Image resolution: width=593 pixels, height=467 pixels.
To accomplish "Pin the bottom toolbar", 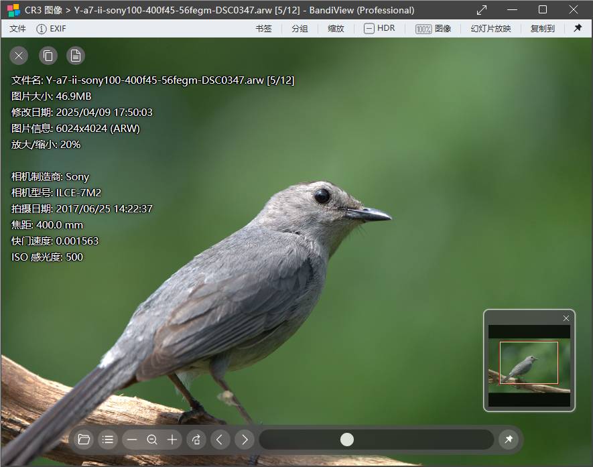I will (x=509, y=440).
